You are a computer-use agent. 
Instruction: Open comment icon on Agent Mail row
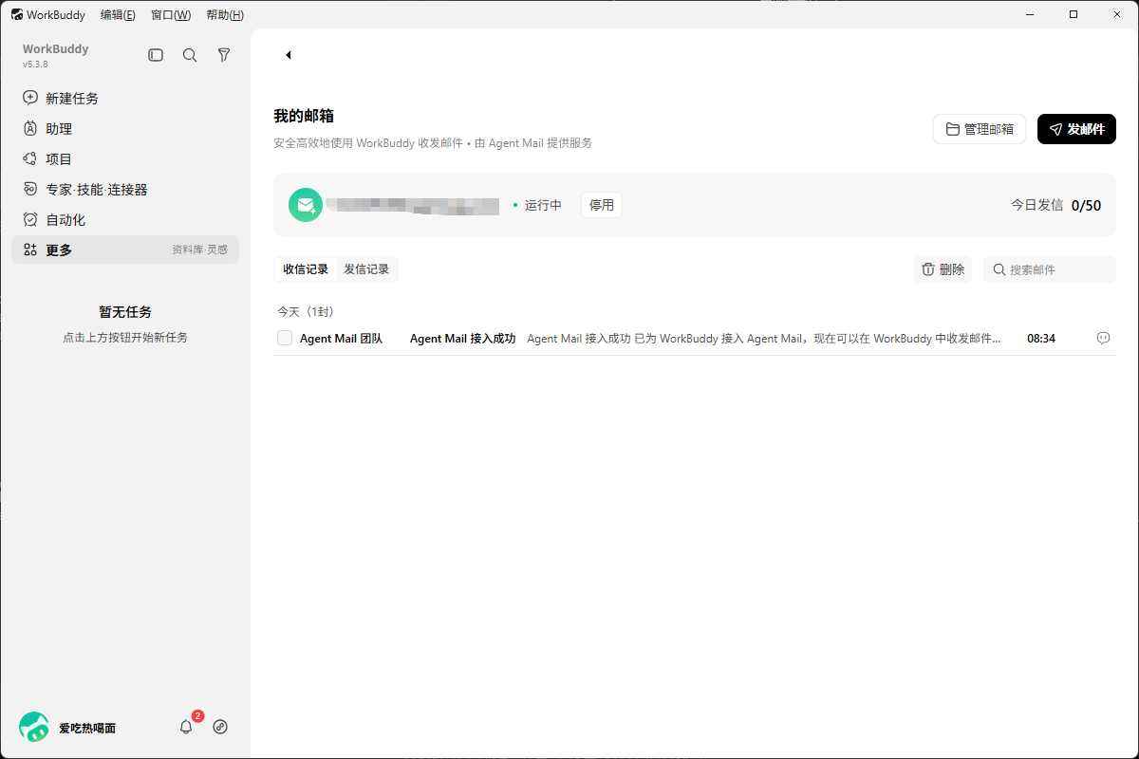coord(1103,339)
